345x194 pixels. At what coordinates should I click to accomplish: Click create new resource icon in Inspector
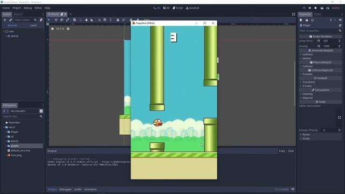click(301, 20)
